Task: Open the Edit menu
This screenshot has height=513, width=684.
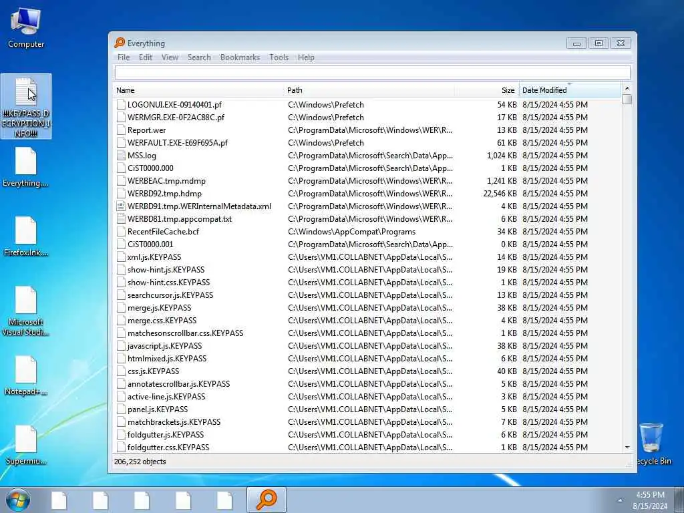Action: [145, 57]
